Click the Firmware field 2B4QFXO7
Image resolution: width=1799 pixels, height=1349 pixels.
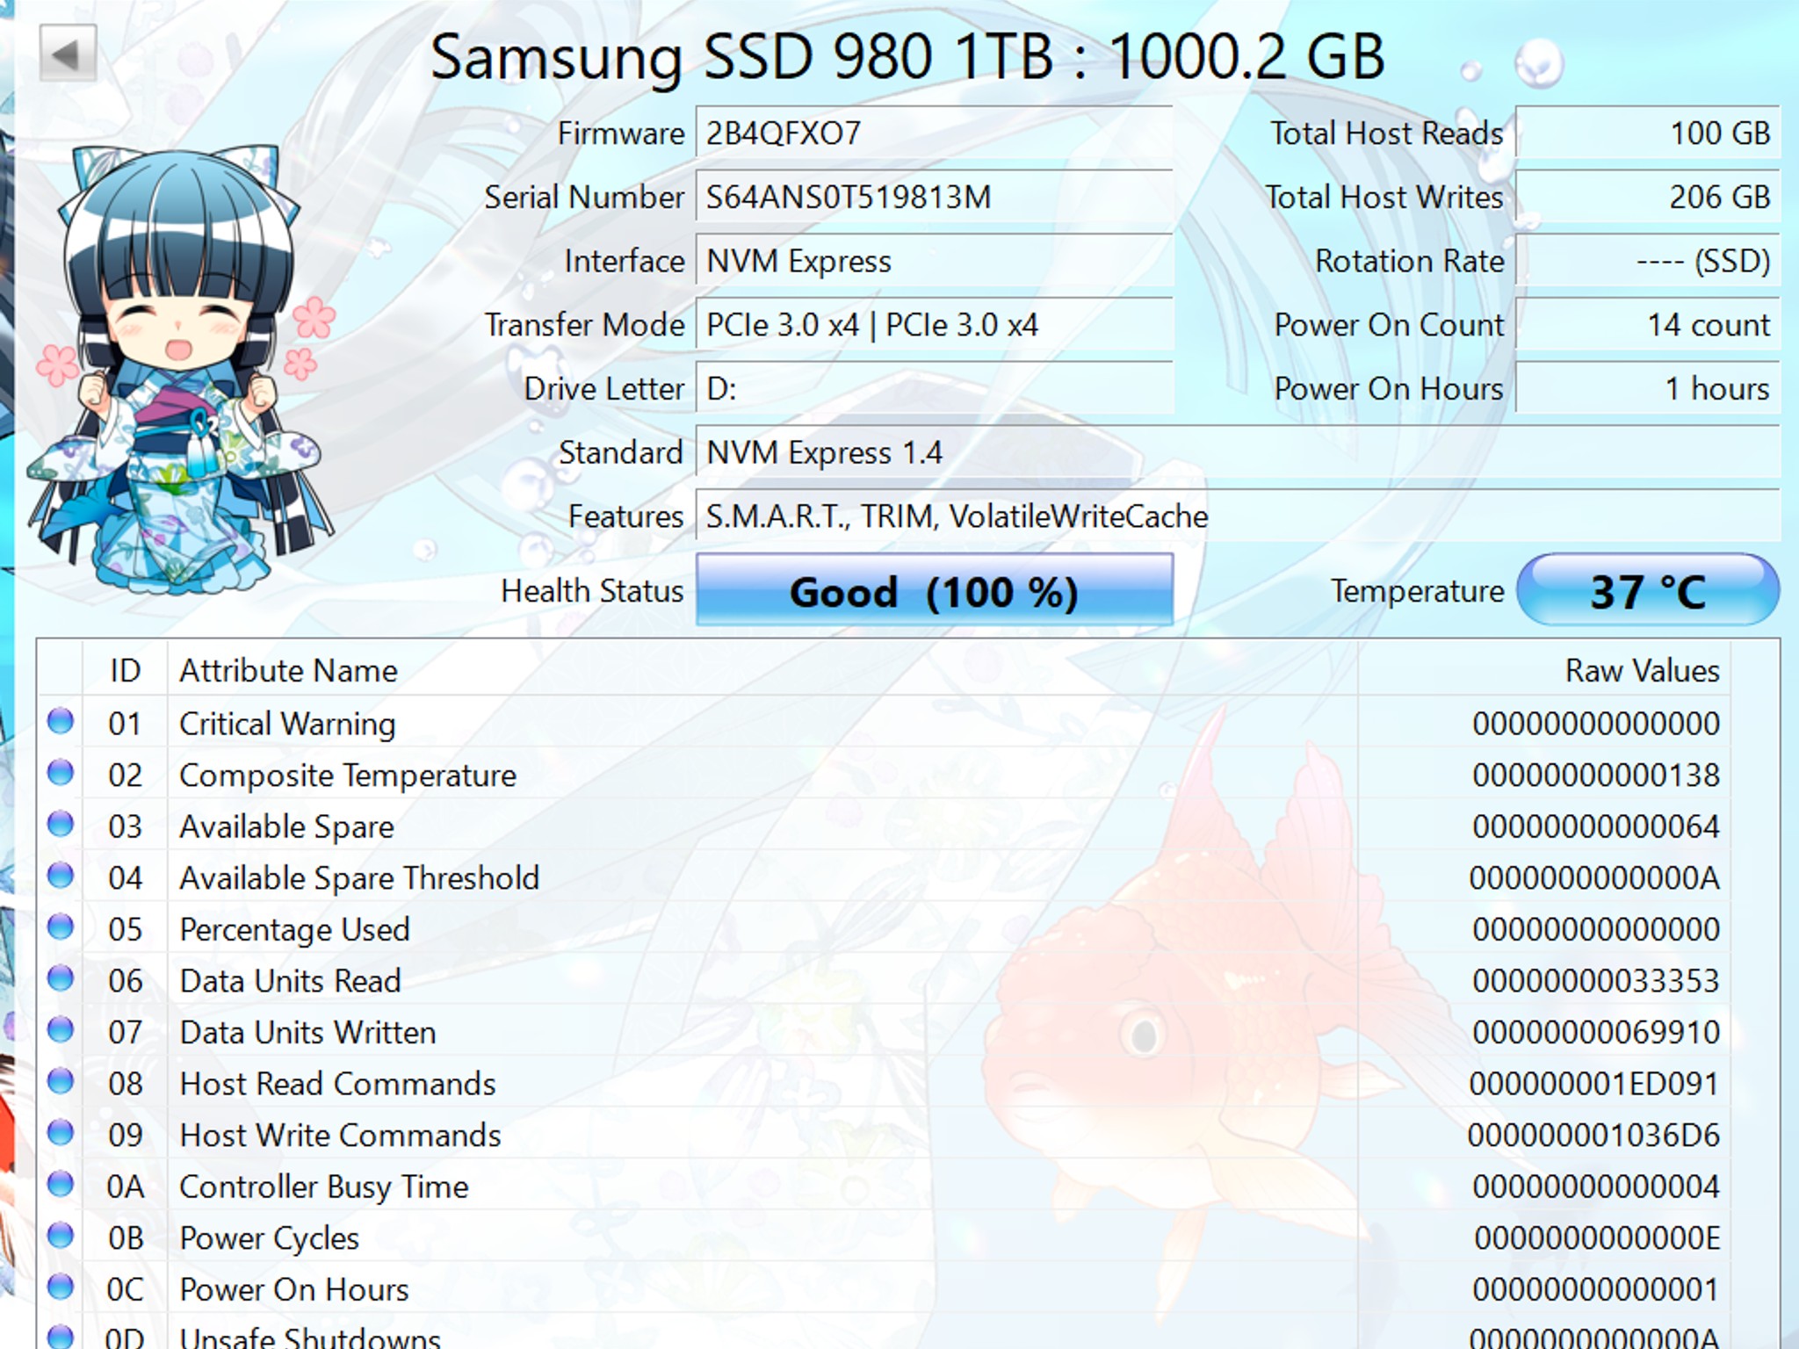(x=934, y=133)
